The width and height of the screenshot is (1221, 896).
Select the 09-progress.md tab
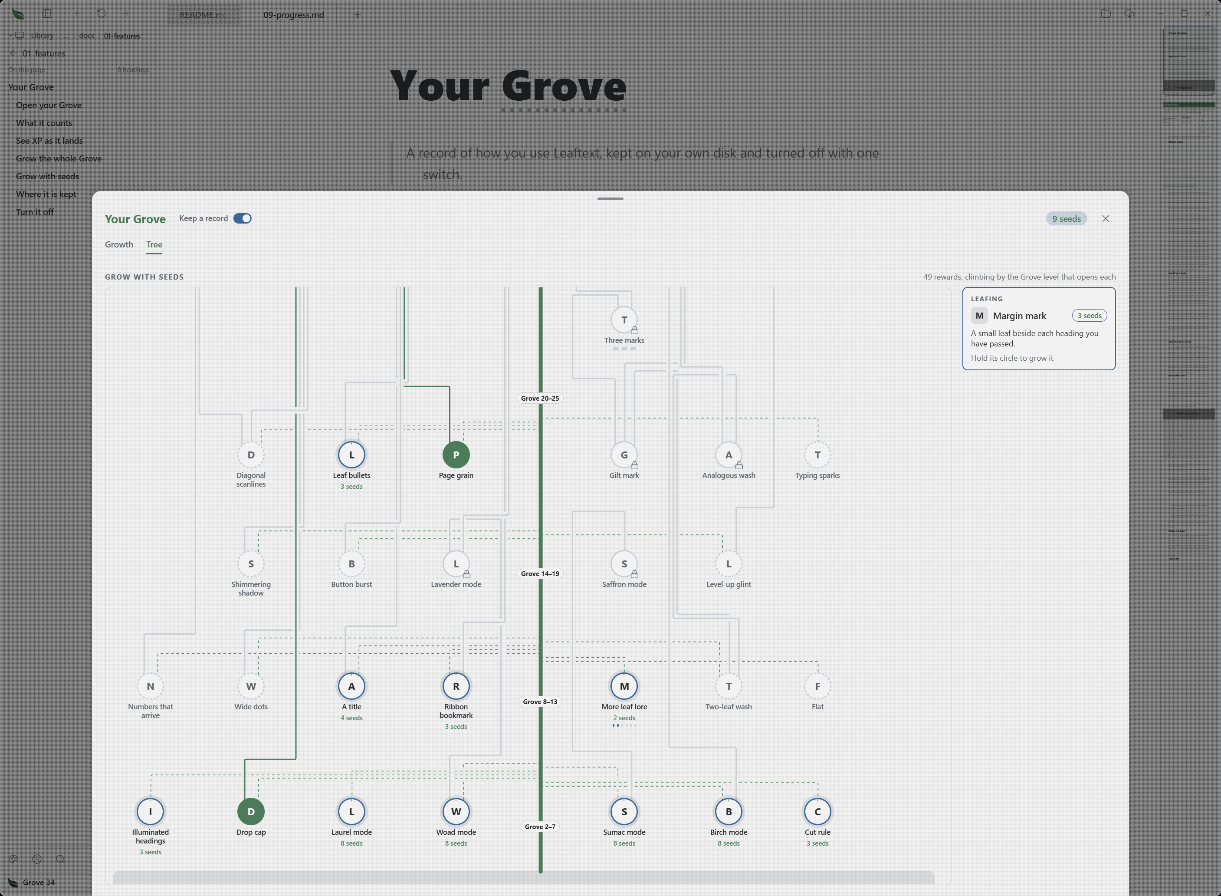(x=293, y=15)
